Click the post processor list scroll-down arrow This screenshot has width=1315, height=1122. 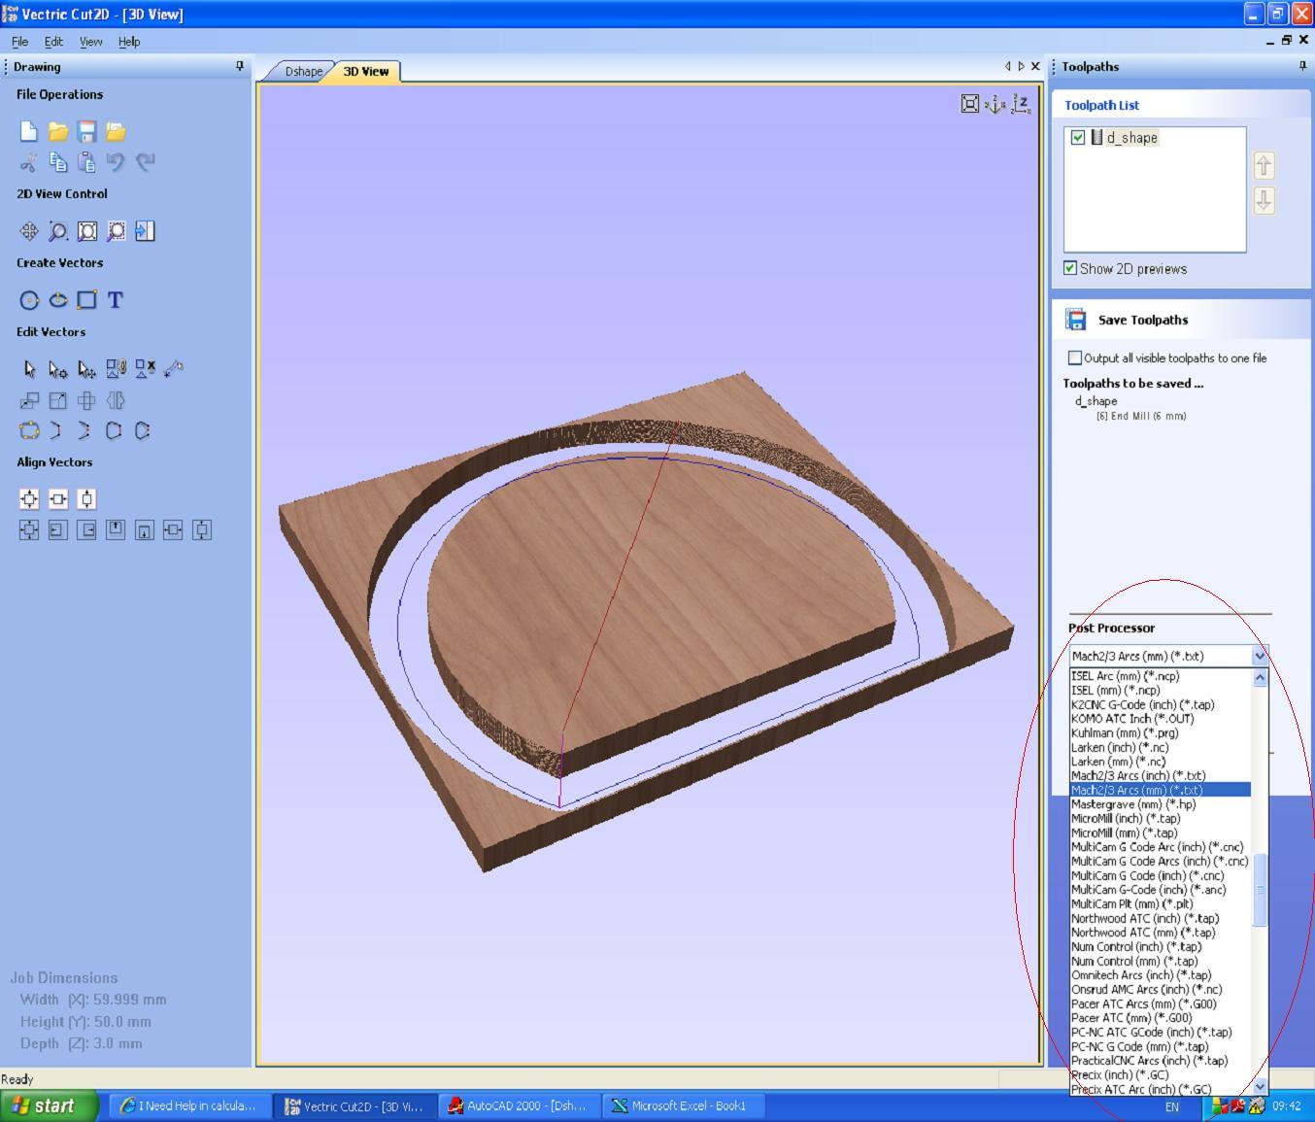[1260, 1086]
